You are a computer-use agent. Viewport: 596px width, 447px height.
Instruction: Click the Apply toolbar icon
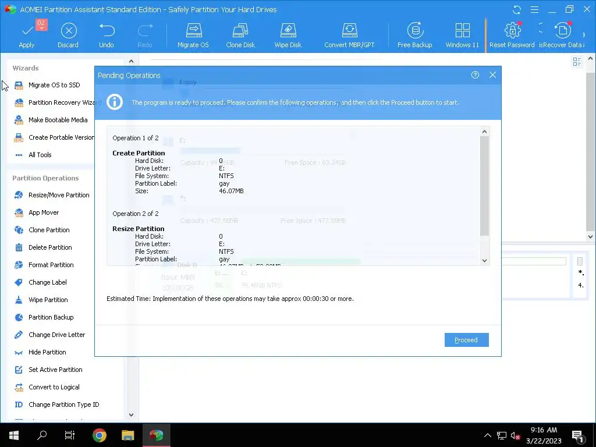click(27, 35)
